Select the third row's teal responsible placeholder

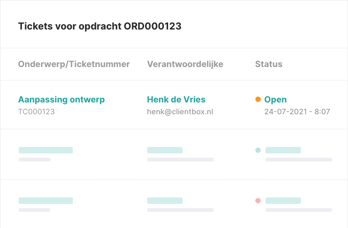click(165, 201)
